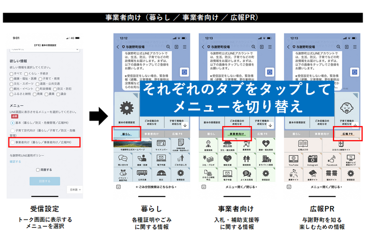The width and height of the screenshot is (365, 243).
Task: Open the speech-bubble 問い合わせ icon
Action: point(122,158)
